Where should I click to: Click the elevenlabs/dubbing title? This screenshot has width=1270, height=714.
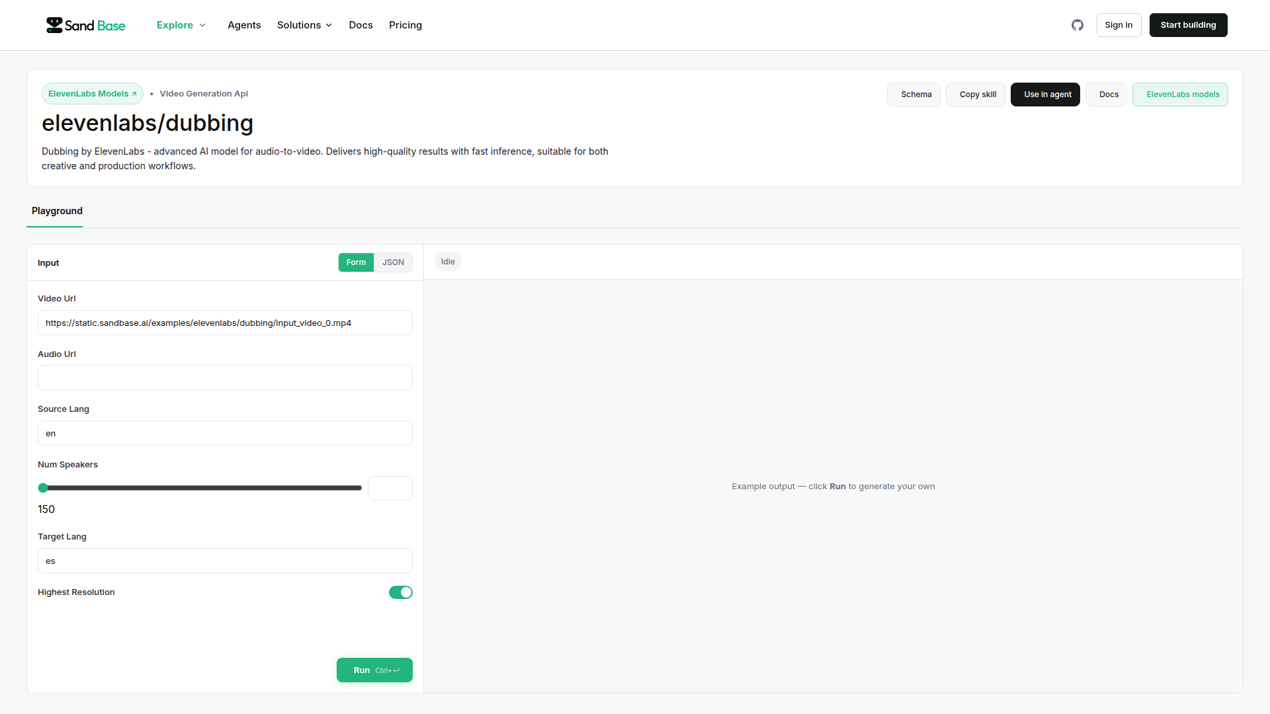(148, 123)
